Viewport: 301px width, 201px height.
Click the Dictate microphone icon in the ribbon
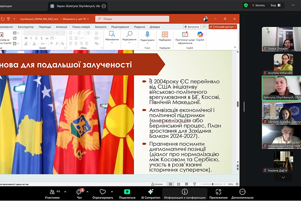click(147, 36)
